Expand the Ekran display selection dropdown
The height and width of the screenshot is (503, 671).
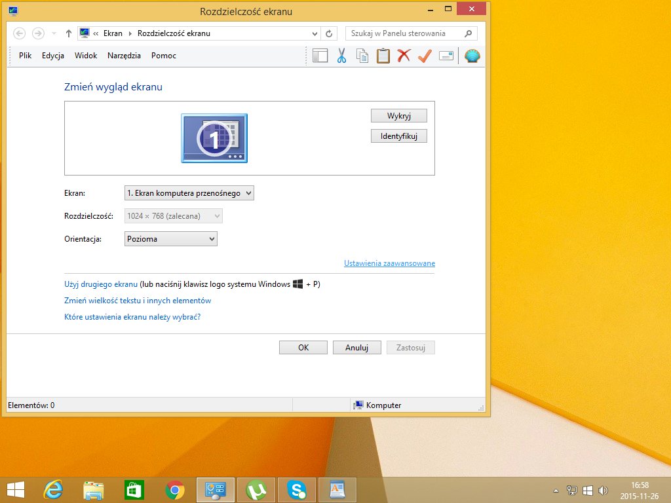(x=189, y=193)
